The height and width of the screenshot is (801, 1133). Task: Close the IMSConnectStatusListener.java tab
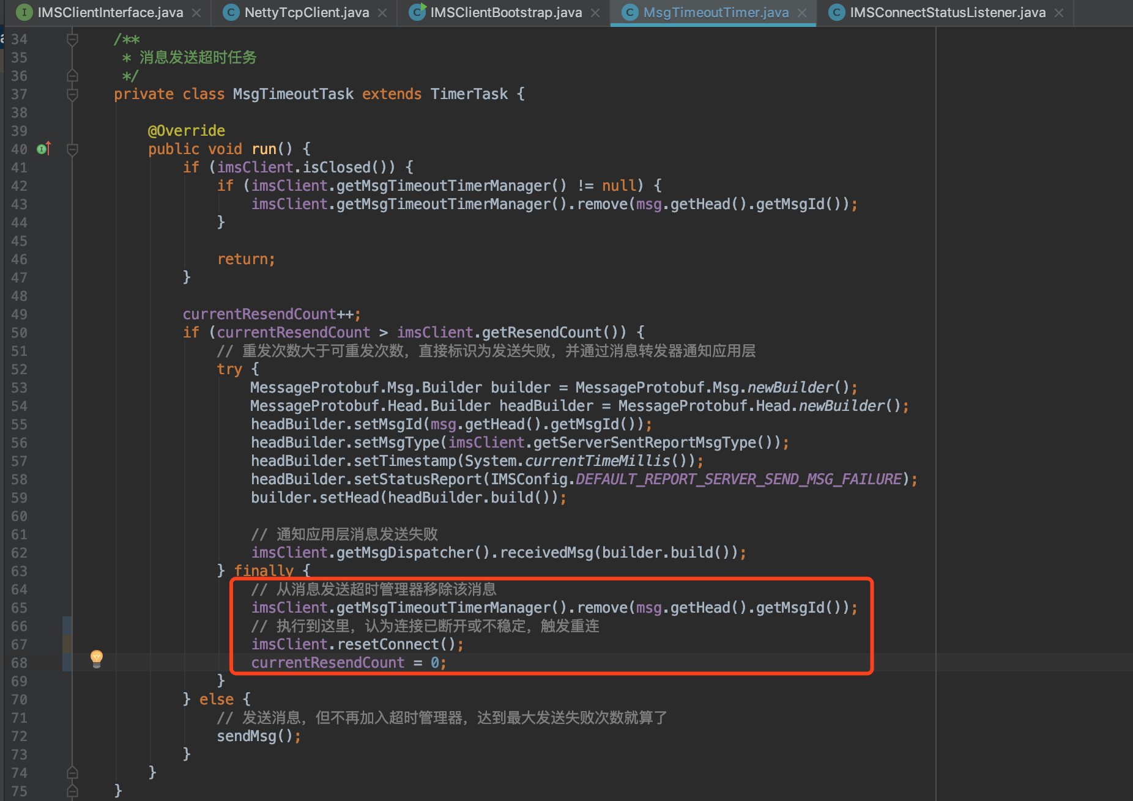point(1059,12)
